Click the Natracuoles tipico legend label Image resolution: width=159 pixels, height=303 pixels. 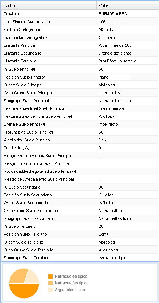tap(71, 276)
